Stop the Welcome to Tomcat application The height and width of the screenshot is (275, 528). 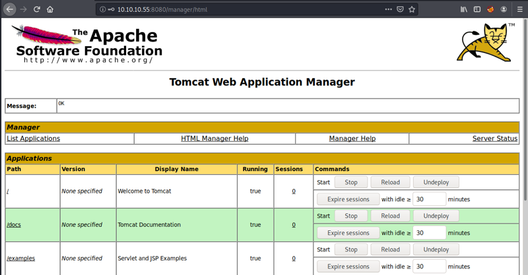coord(351,182)
